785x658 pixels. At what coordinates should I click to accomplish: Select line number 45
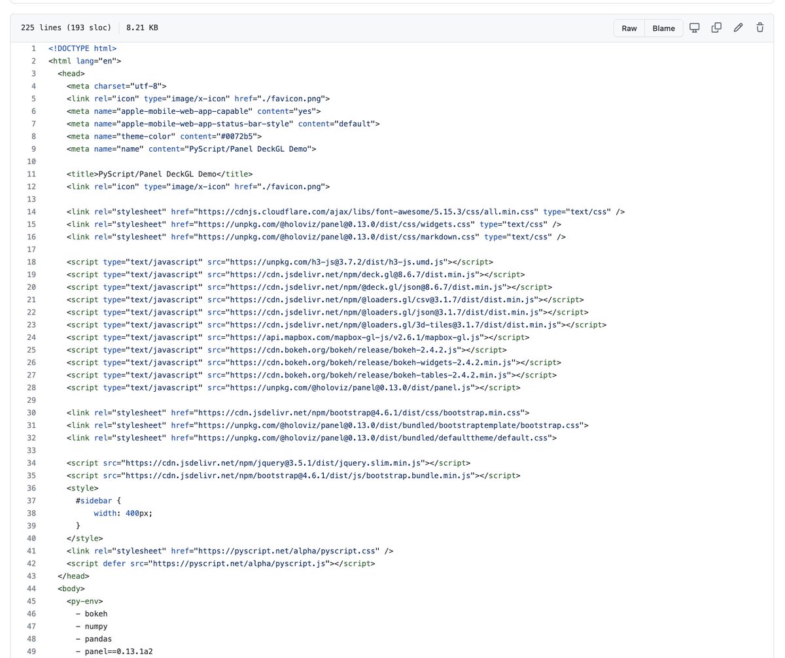[31, 601]
